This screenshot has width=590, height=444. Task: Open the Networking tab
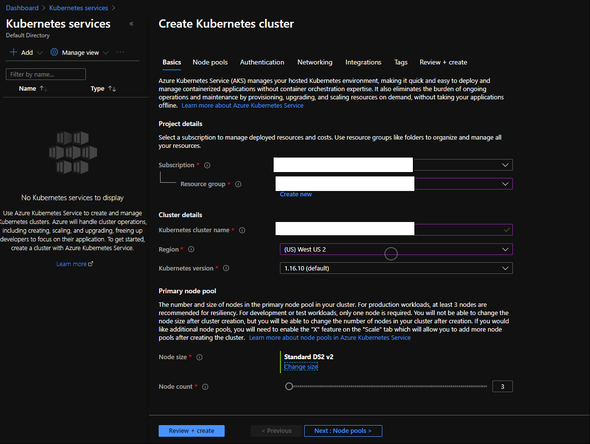(x=315, y=62)
